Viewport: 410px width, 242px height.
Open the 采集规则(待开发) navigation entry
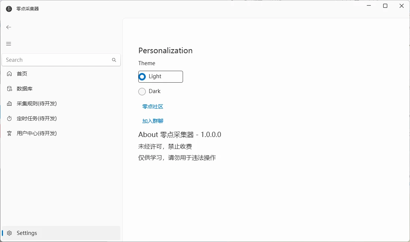click(x=37, y=104)
